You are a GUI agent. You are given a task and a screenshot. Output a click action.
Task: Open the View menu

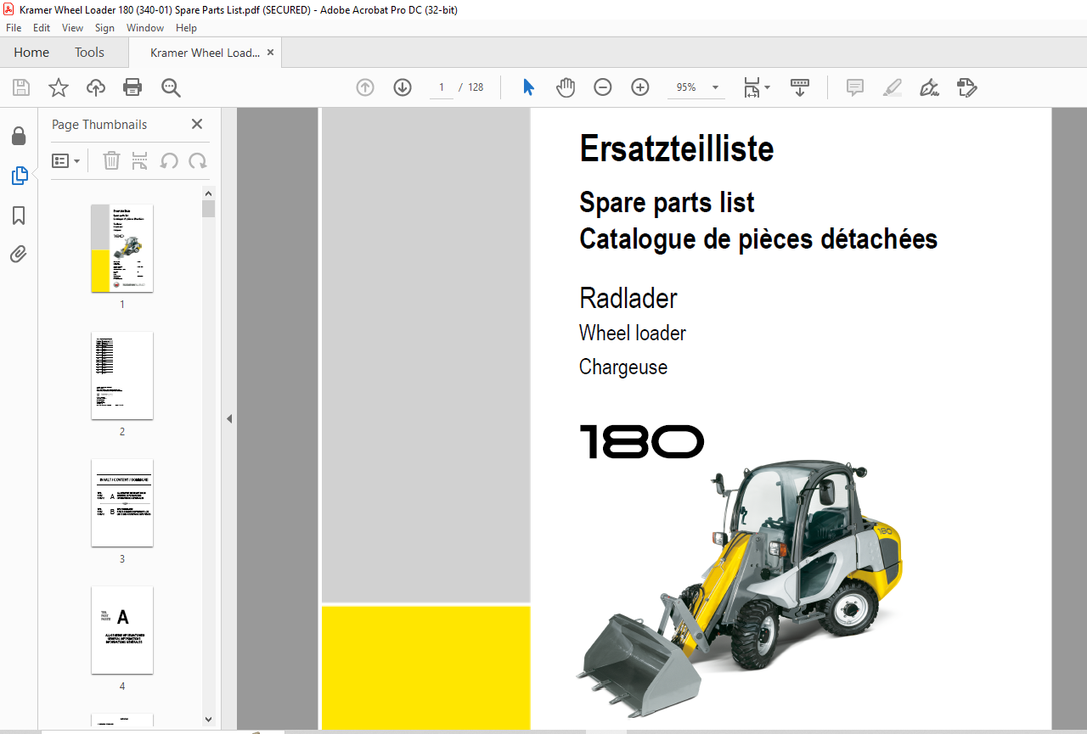coord(72,28)
